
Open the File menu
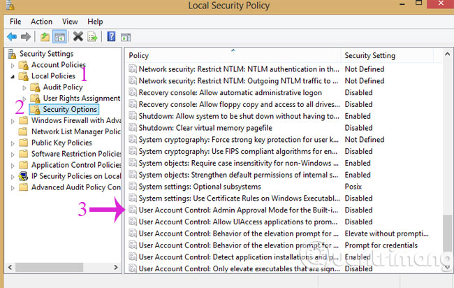tap(15, 22)
